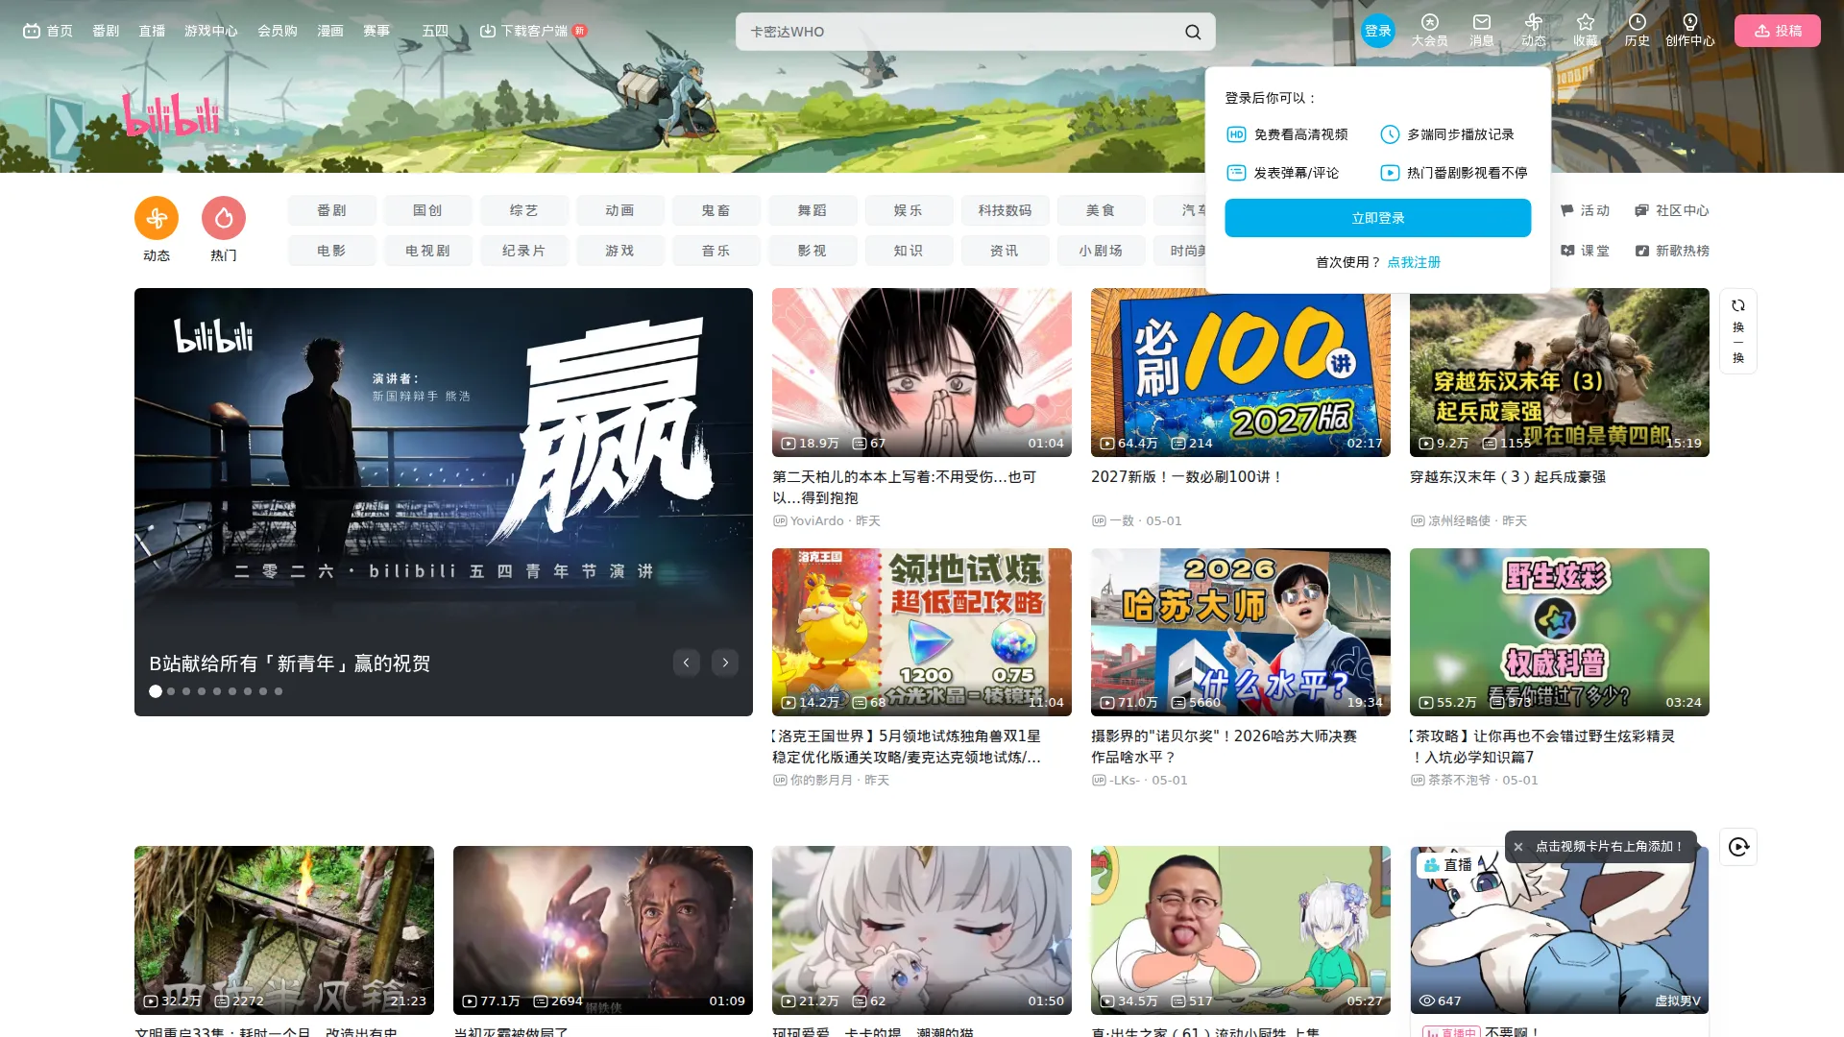
Task: Open the 领地试炼超低配攻略 video thumbnail
Action: coord(921,632)
